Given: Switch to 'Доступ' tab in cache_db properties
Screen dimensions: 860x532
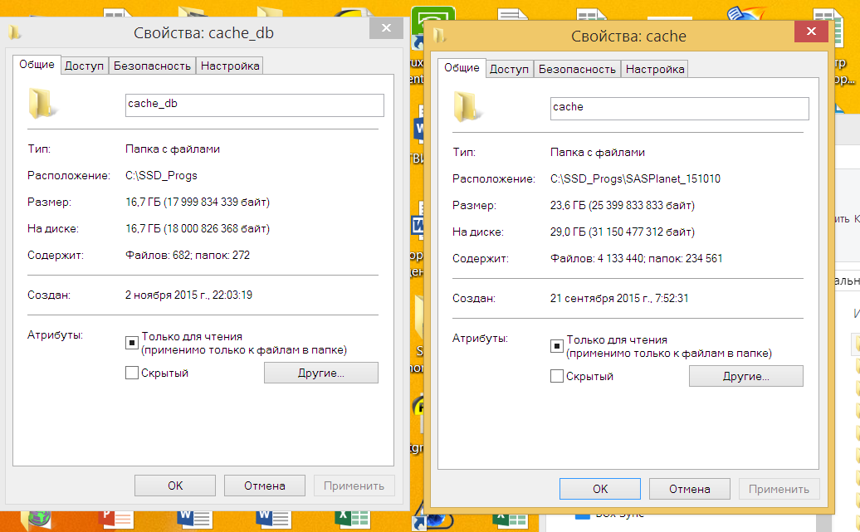Looking at the screenshot, I should pos(84,66).
